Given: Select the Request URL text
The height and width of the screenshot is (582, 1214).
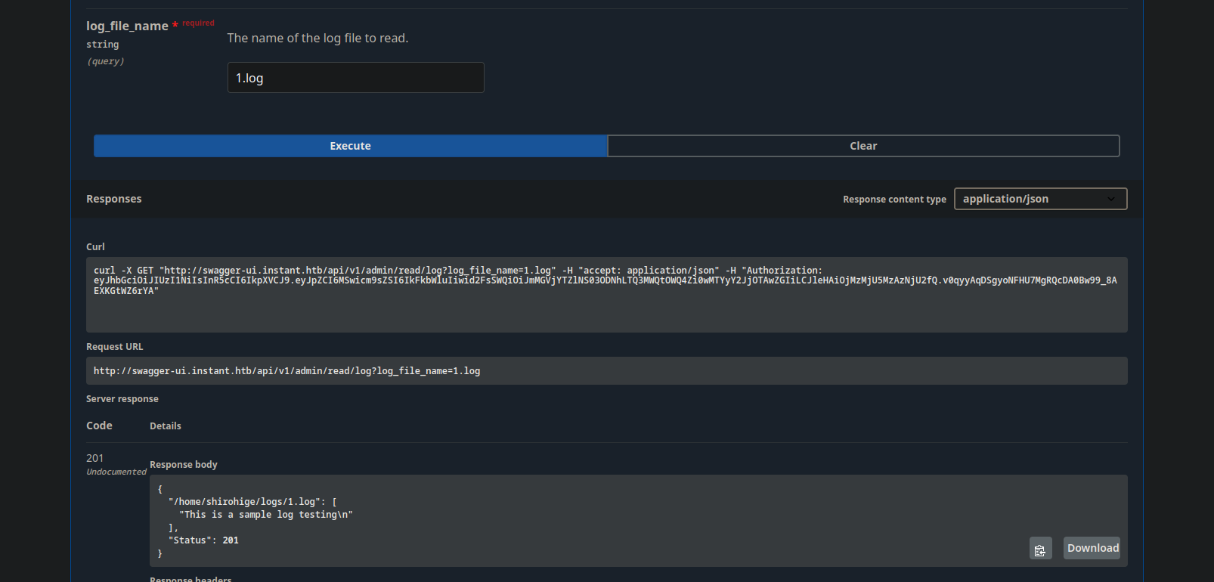Looking at the screenshot, I should pos(286,371).
